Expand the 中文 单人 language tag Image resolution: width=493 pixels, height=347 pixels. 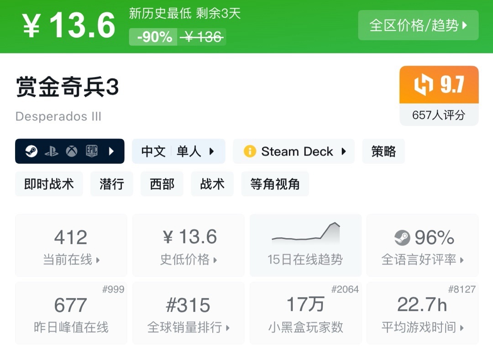click(178, 151)
